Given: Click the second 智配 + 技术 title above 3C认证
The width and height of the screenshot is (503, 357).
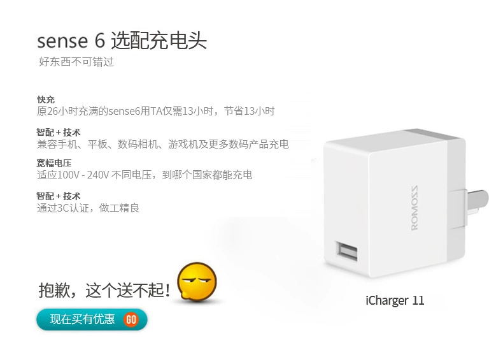Looking at the screenshot, I should pyautogui.click(x=59, y=196).
